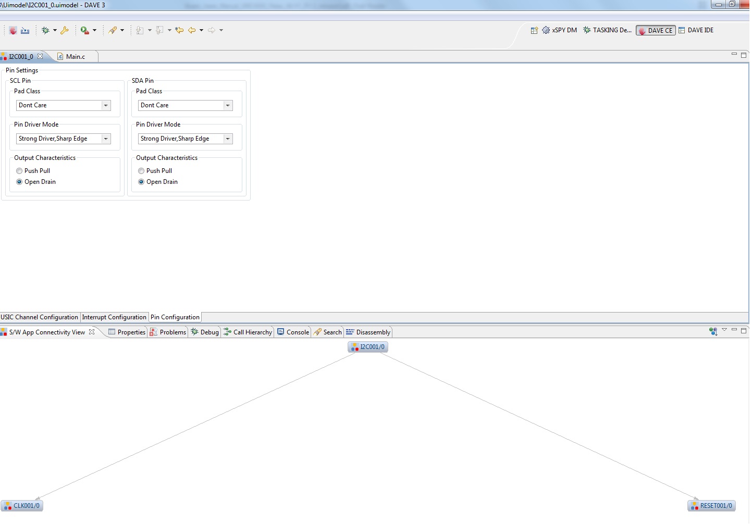Minimize the bottom view panel
Screen dimensions: 752x524
pos(734,329)
